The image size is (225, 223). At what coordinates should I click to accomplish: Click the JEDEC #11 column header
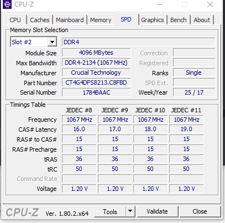click(x=186, y=110)
